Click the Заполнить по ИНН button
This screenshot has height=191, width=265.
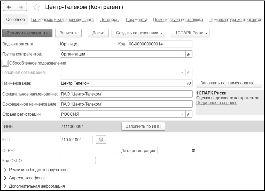(x=143, y=126)
